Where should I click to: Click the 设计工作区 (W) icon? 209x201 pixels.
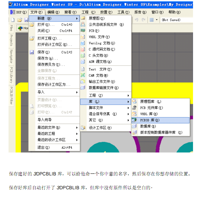(x=83, y=128)
